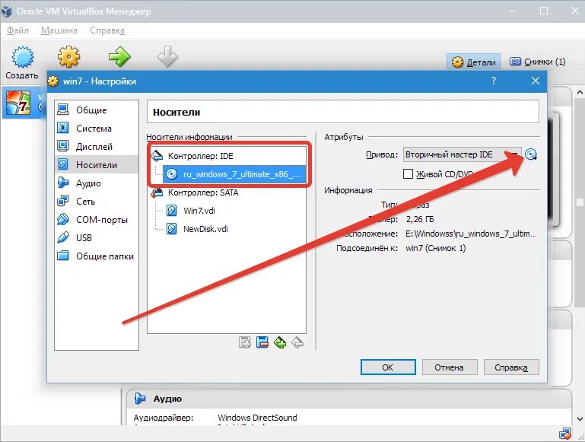Confirm the settings with OK
Viewport: 585px width, 442px height.
(388, 367)
